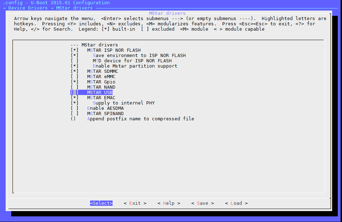Image resolution: width=342 pixels, height=222 pixels.
Task: Click the Load button
Action: tap(236, 203)
